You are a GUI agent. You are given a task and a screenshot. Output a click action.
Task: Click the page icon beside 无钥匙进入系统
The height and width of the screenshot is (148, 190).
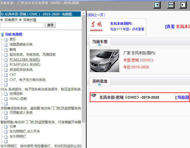(6, 113)
